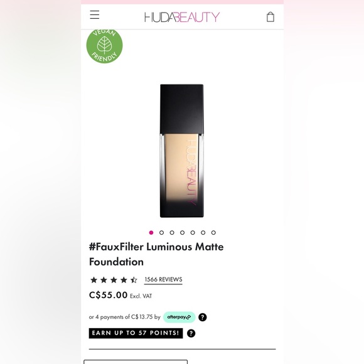Image resolution: width=364 pixels, height=364 pixels.
Task: Select the fourth carousel dot
Action: point(182,233)
